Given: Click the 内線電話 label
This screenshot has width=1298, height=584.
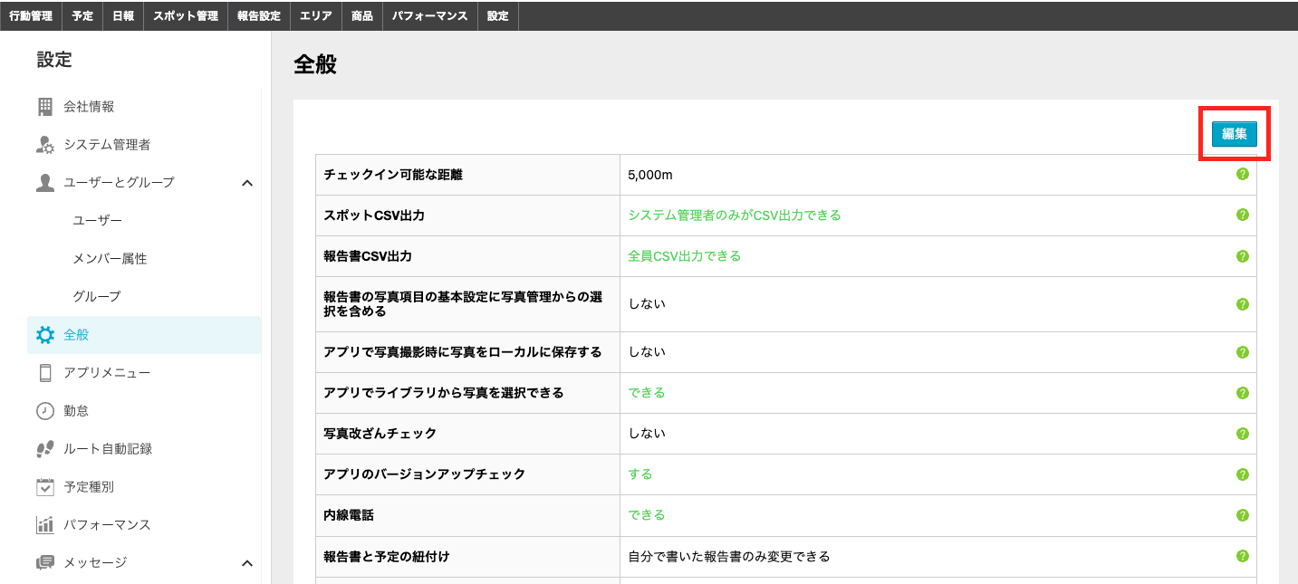Looking at the screenshot, I should coord(349,515).
